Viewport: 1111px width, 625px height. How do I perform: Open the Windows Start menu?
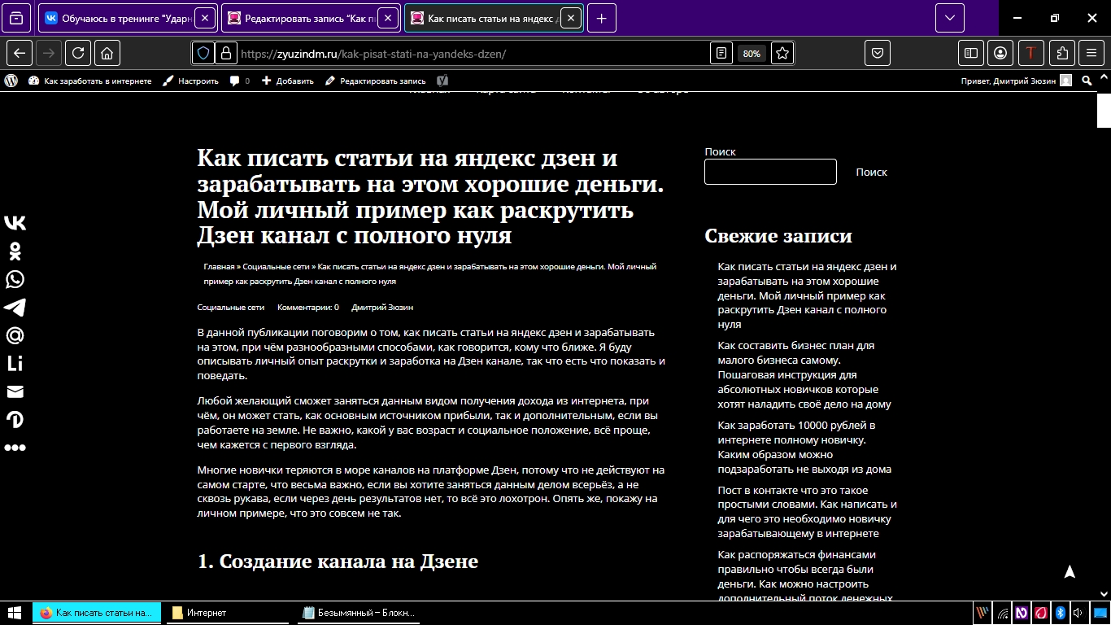[x=15, y=613]
